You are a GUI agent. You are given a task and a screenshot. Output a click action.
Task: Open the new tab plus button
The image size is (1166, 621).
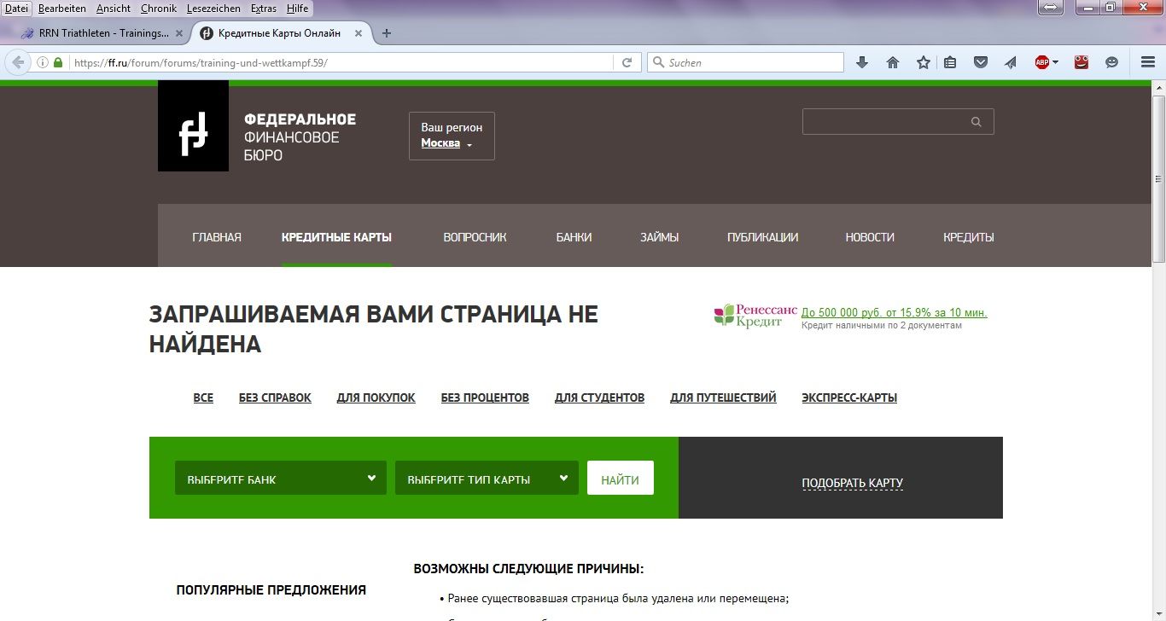coord(387,33)
